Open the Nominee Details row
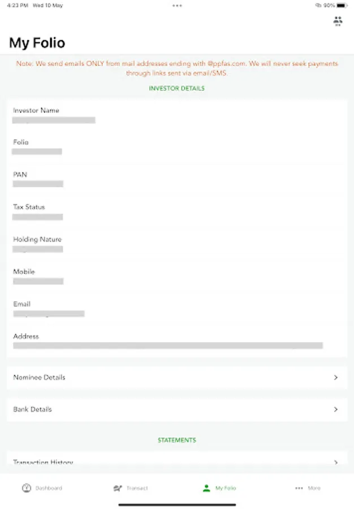The image size is (354, 509). click(170, 377)
